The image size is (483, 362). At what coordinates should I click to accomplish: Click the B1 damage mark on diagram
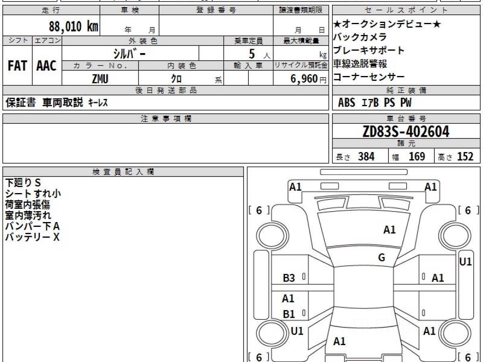pos(289,314)
